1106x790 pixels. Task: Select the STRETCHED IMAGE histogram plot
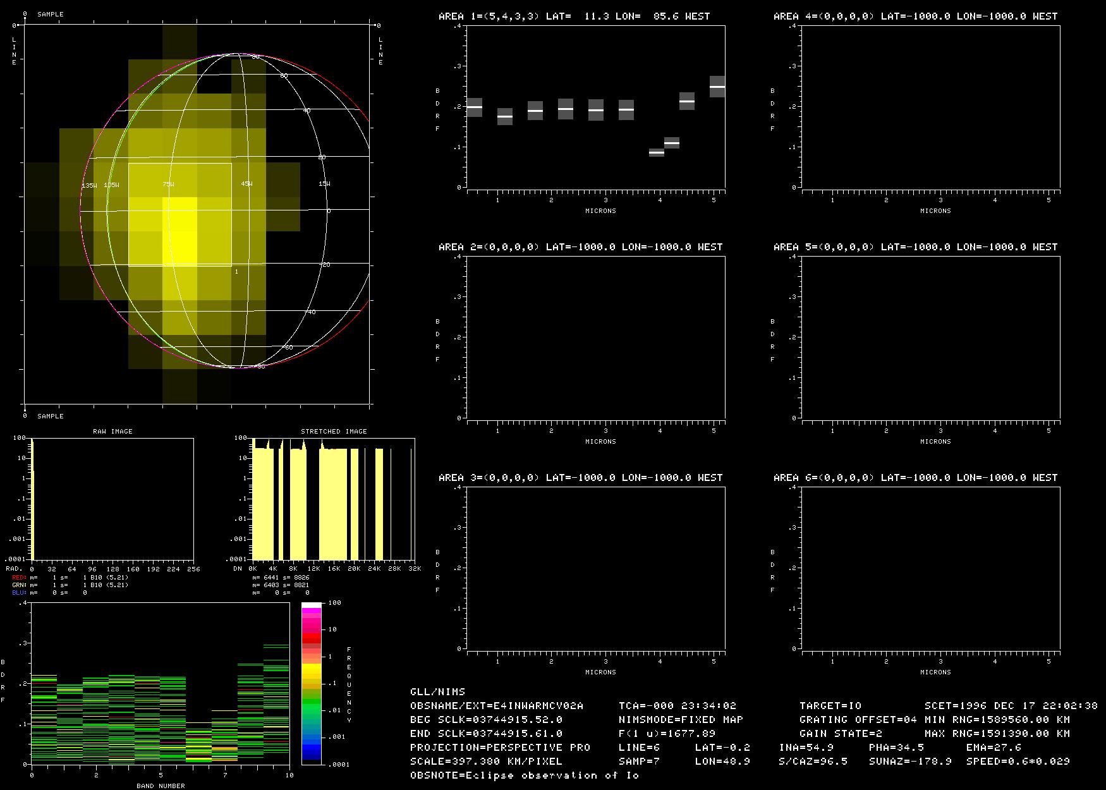[333, 499]
